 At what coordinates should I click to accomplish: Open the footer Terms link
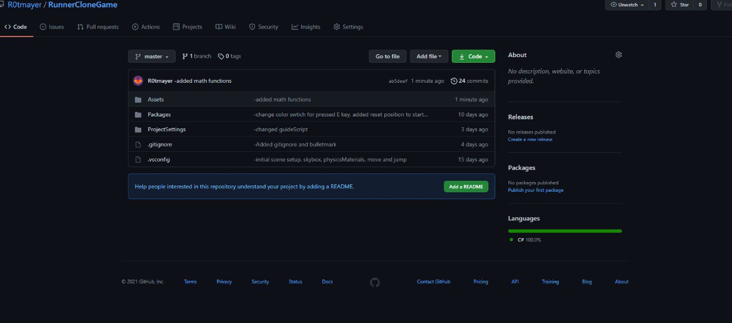(190, 282)
